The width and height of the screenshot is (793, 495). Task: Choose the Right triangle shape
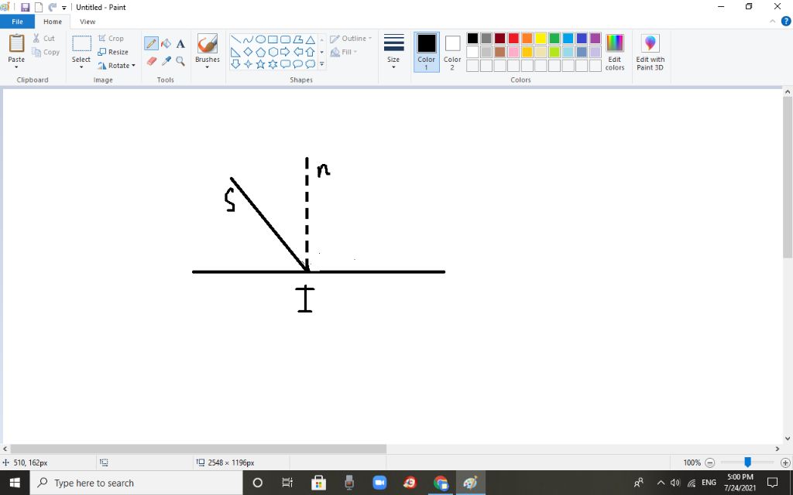coord(235,52)
